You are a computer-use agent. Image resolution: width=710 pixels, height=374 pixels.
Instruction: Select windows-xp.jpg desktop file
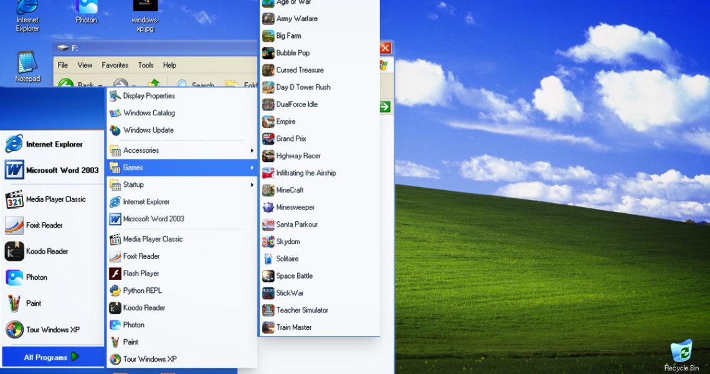point(145,16)
